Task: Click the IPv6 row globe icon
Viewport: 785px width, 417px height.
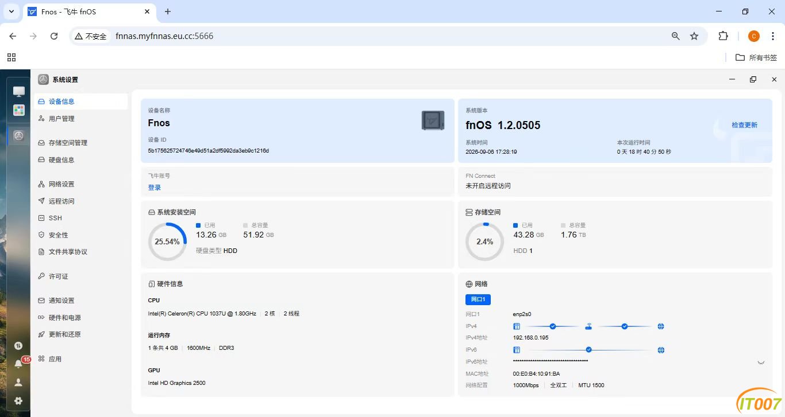Action: (x=661, y=350)
